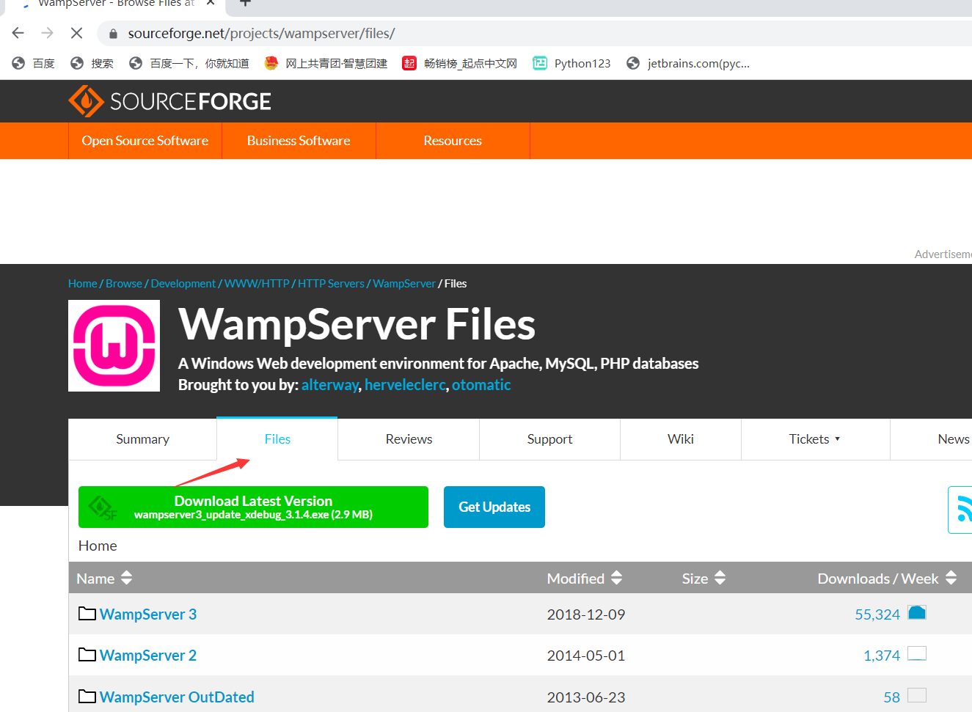
Task: Click the WampServer 3 folder icon
Action: coord(87,613)
